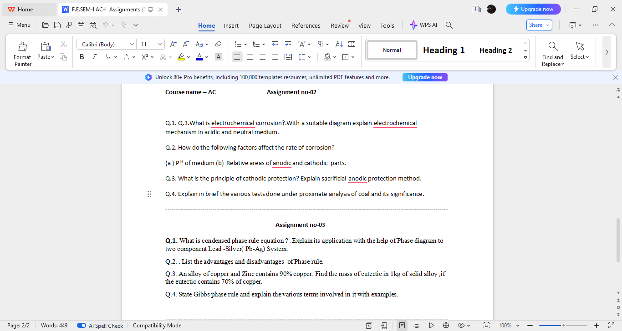Set Justify paragraph alignment
The height and width of the screenshot is (331, 622).
click(x=275, y=57)
